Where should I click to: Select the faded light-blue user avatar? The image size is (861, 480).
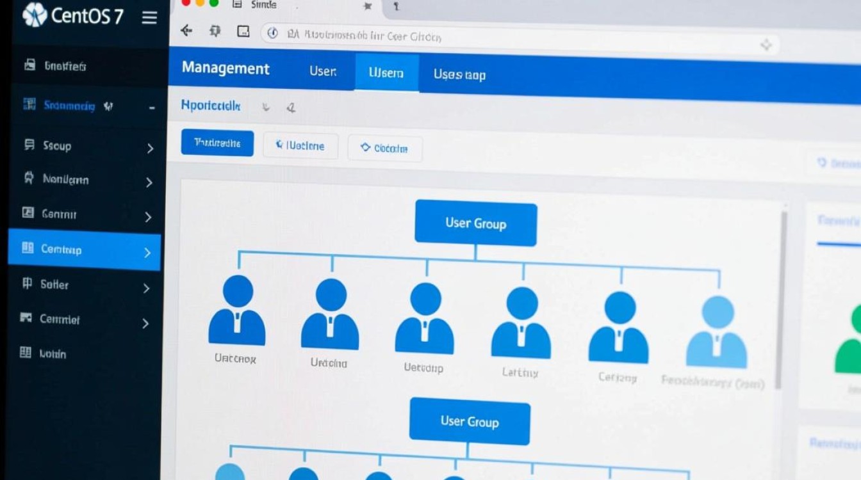(x=716, y=332)
